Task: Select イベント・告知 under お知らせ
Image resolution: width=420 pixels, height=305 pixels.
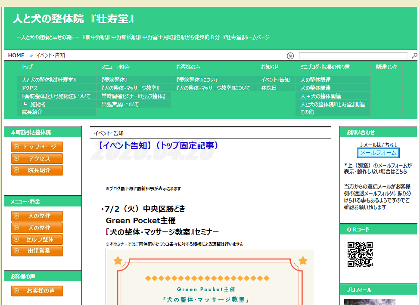Action: tap(275, 80)
